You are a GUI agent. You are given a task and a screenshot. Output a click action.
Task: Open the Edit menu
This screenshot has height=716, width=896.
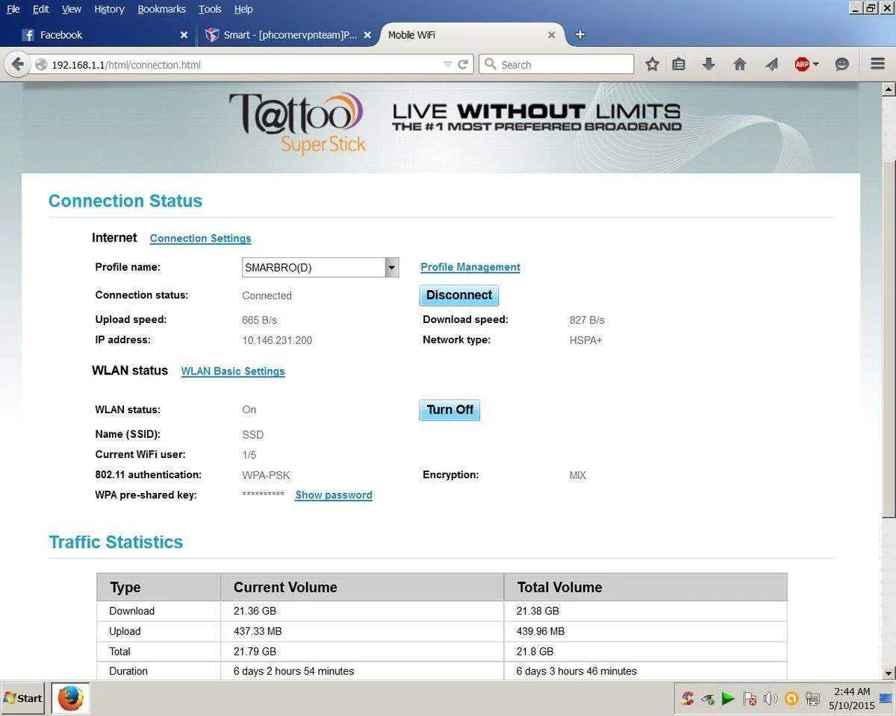(41, 9)
